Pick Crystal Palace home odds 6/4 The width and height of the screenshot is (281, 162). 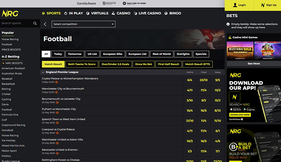pyautogui.click(x=190, y=80)
